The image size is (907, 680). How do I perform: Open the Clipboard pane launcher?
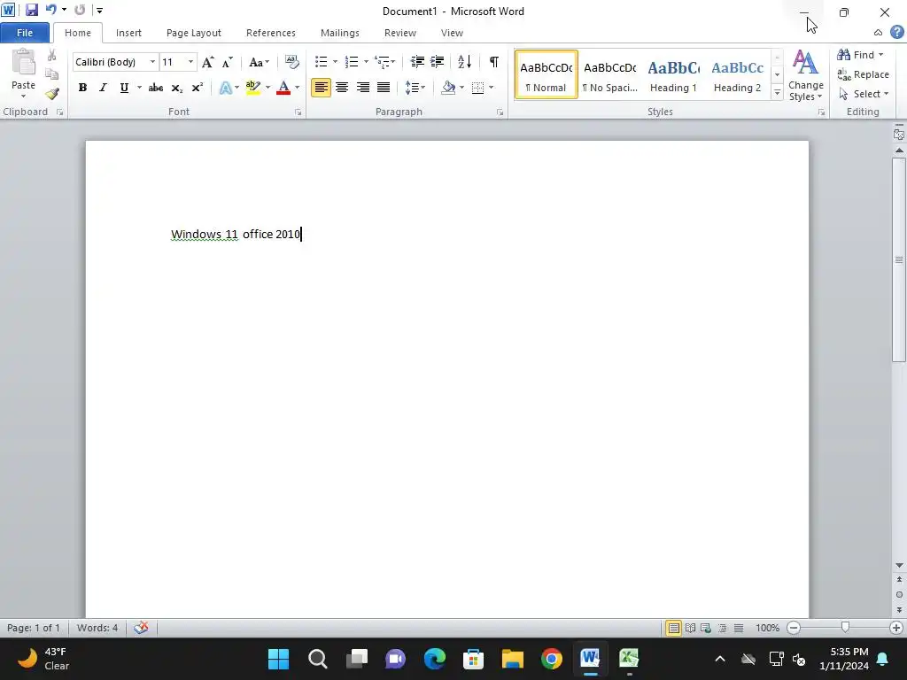[x=59, y=112]
